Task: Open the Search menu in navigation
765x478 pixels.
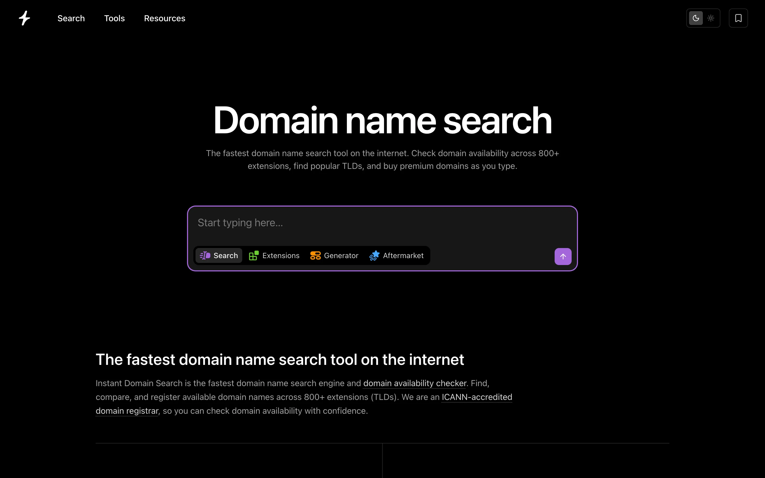Action: (x=71, y=18)
